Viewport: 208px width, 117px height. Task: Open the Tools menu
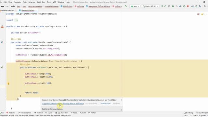click(x=49, y=2)
